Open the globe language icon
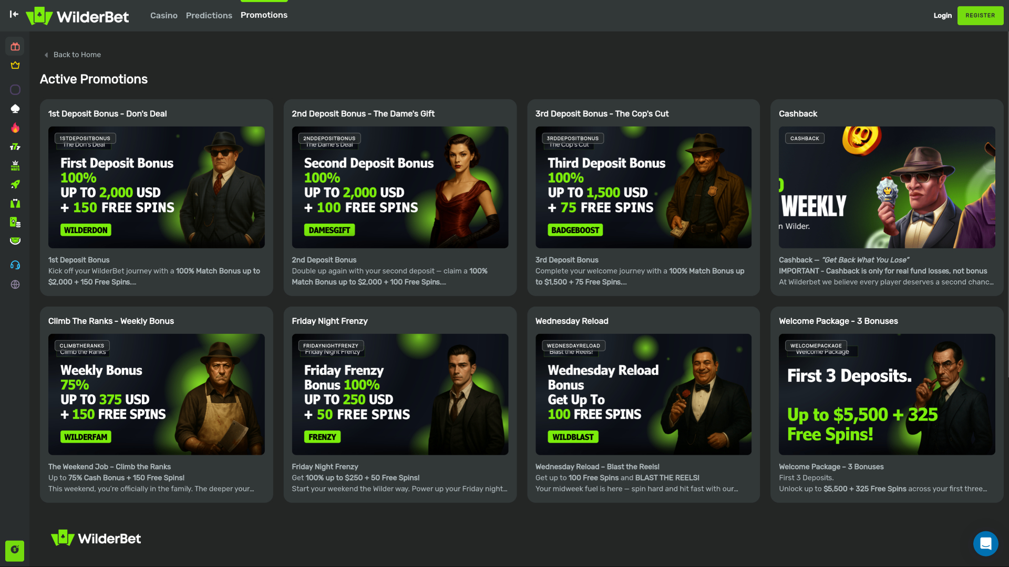 click(15, 285)
